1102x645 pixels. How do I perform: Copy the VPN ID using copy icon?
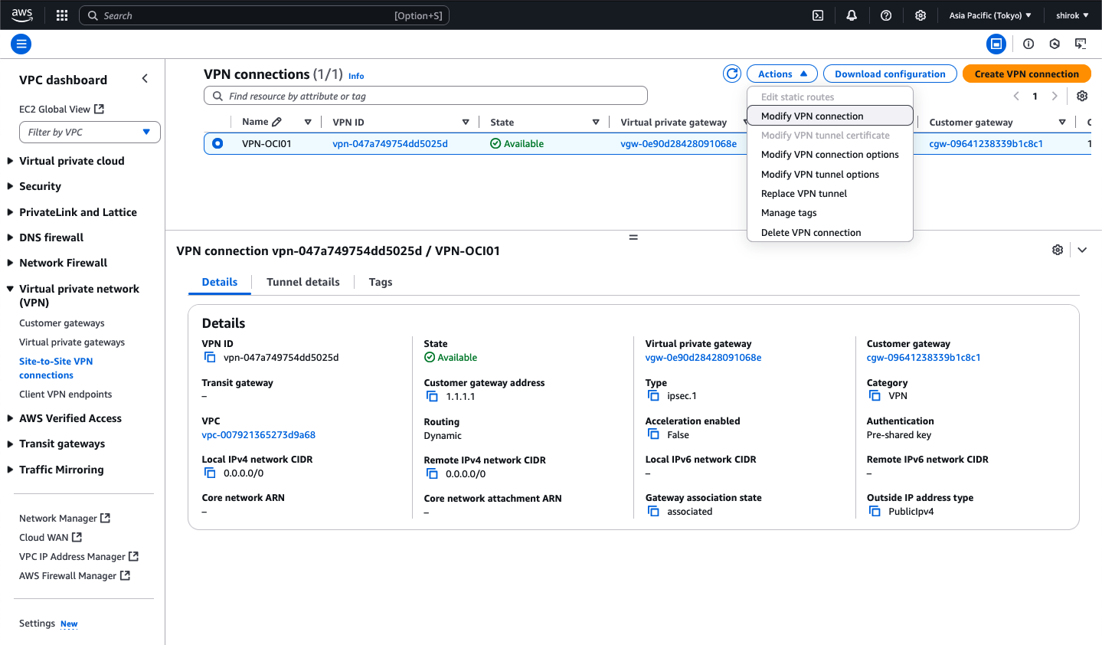(210, 357)
